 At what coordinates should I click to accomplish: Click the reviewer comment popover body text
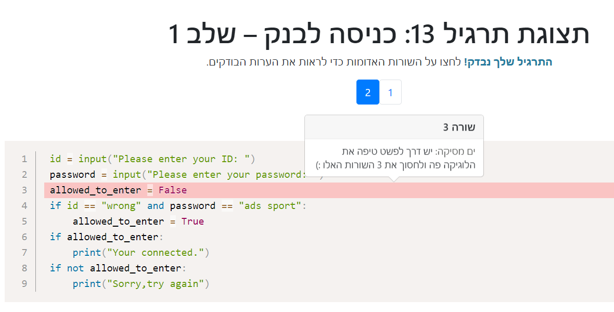click(x=395, y=158)
